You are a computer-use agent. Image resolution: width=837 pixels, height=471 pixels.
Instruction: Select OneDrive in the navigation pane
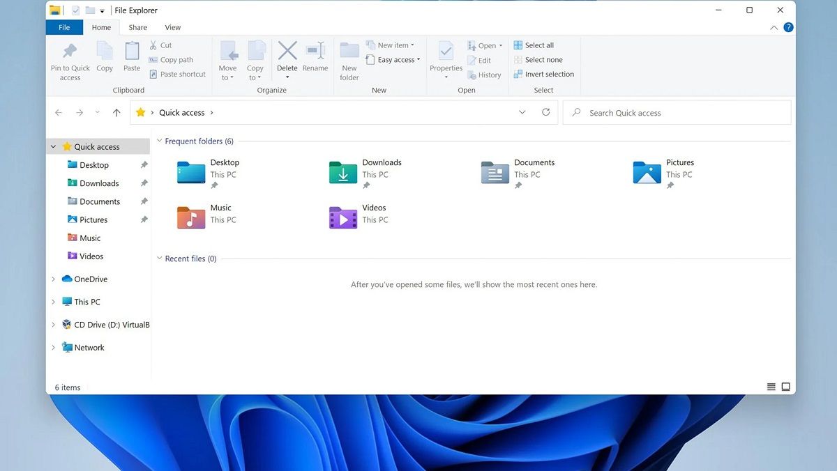(84, 279)
